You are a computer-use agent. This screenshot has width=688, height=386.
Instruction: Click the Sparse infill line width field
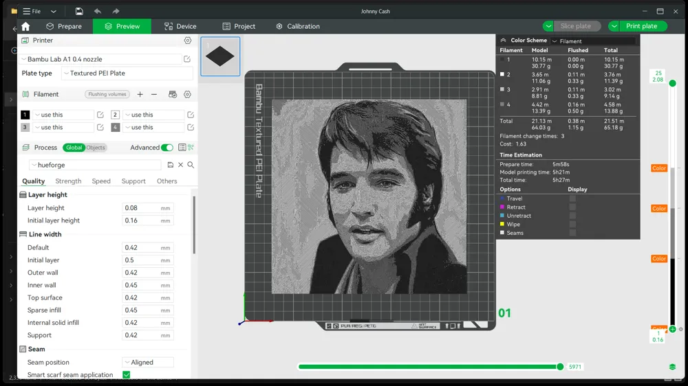(x=147, y=310)
